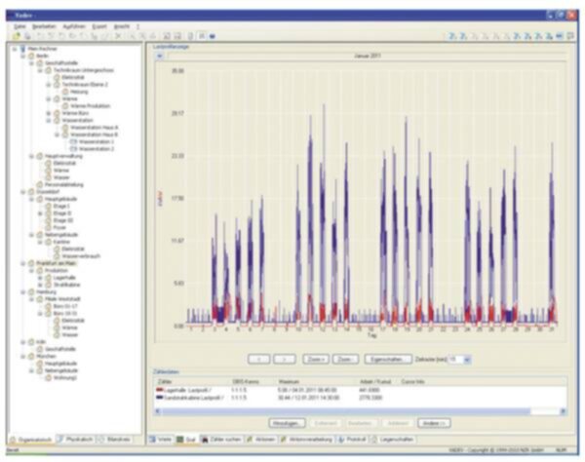Switch to the Aktionsverarbeitung tab

(307, 440)
